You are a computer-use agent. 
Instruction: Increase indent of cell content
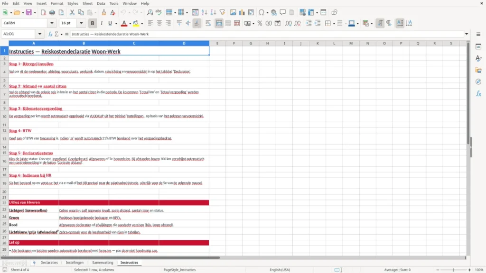point(308,23)
